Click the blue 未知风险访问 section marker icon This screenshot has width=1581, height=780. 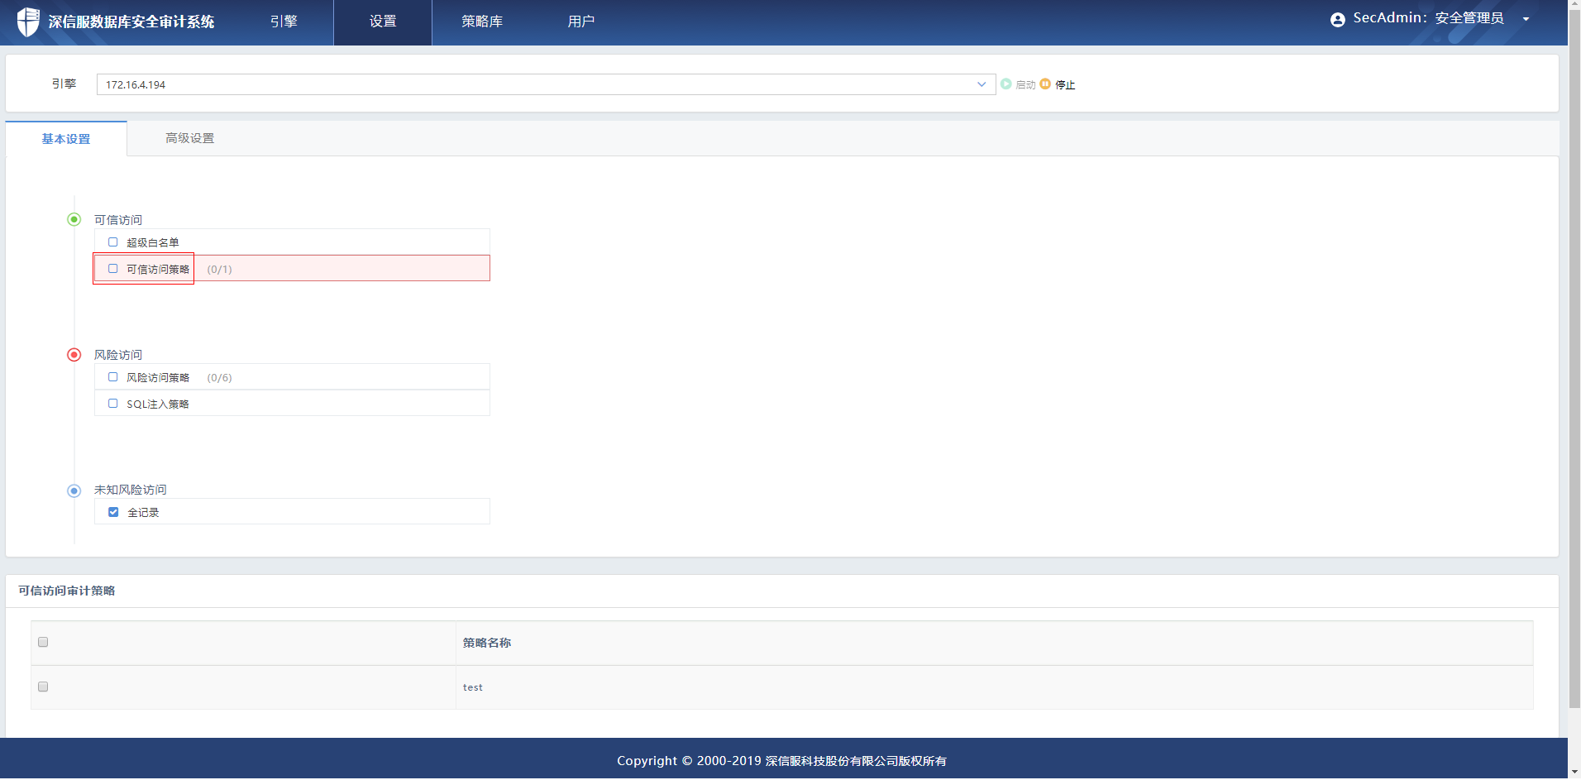click(x=74, y=490)
